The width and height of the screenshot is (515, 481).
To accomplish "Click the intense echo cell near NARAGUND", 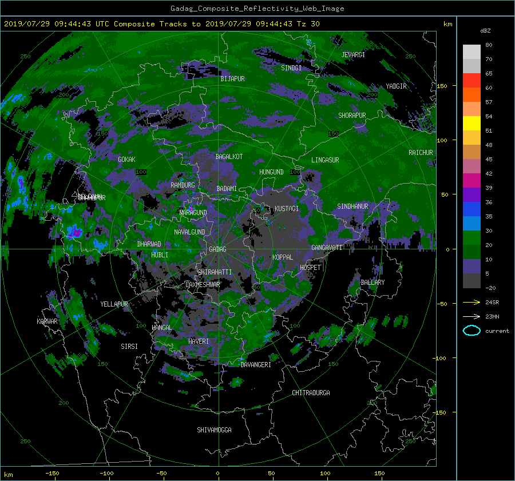I will pyautogui.click(x=192, y=208).
